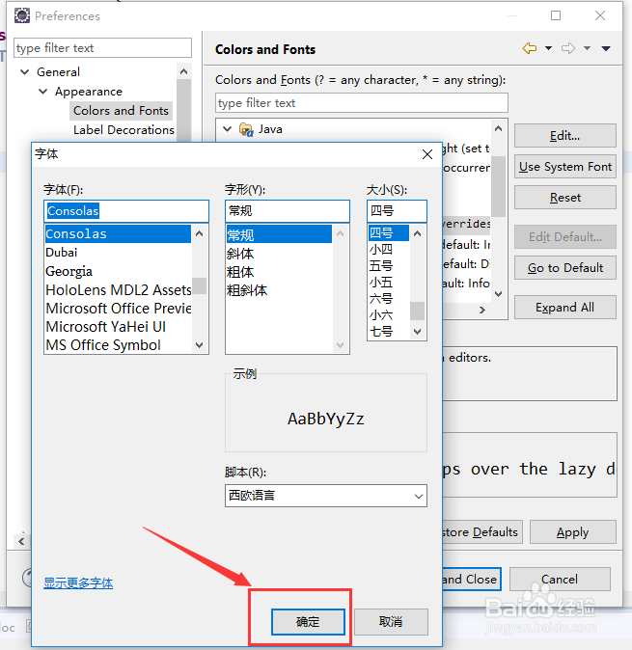Screen dimensions: 632x650
Task: Click the left-pane type filter text field
Action: (x=102, y=48)
